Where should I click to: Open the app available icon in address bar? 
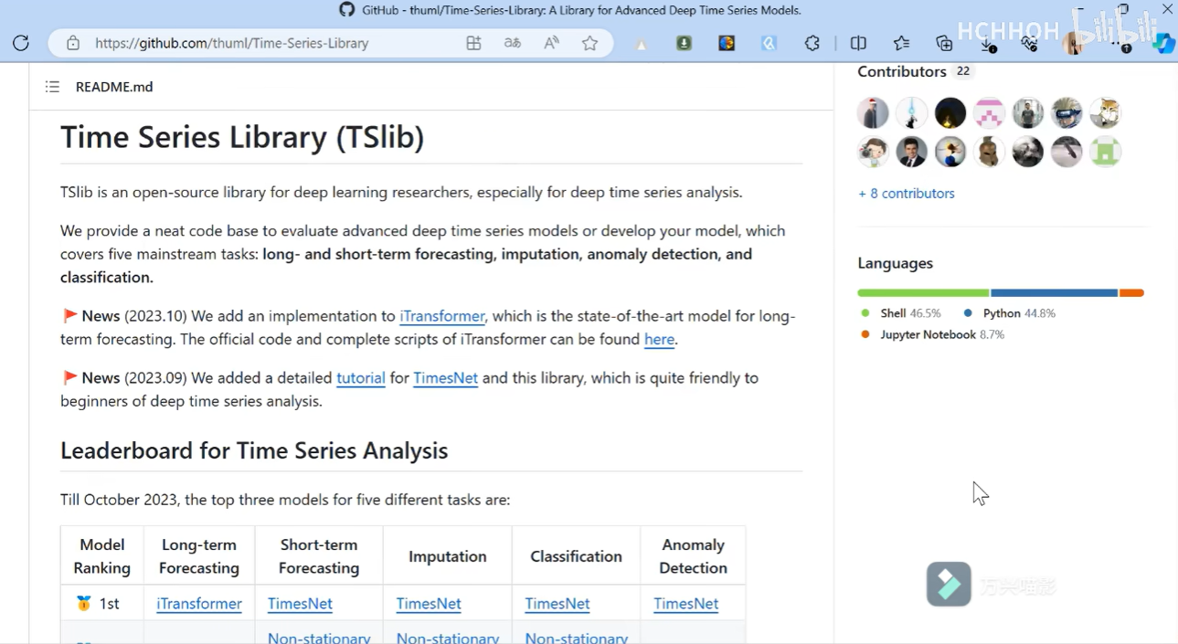473,43
